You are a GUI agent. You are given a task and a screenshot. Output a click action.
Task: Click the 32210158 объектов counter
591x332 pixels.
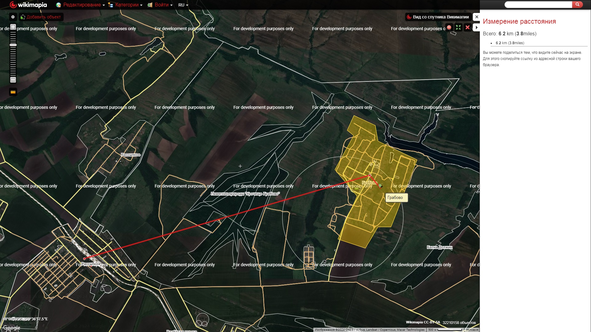point(459,322)
